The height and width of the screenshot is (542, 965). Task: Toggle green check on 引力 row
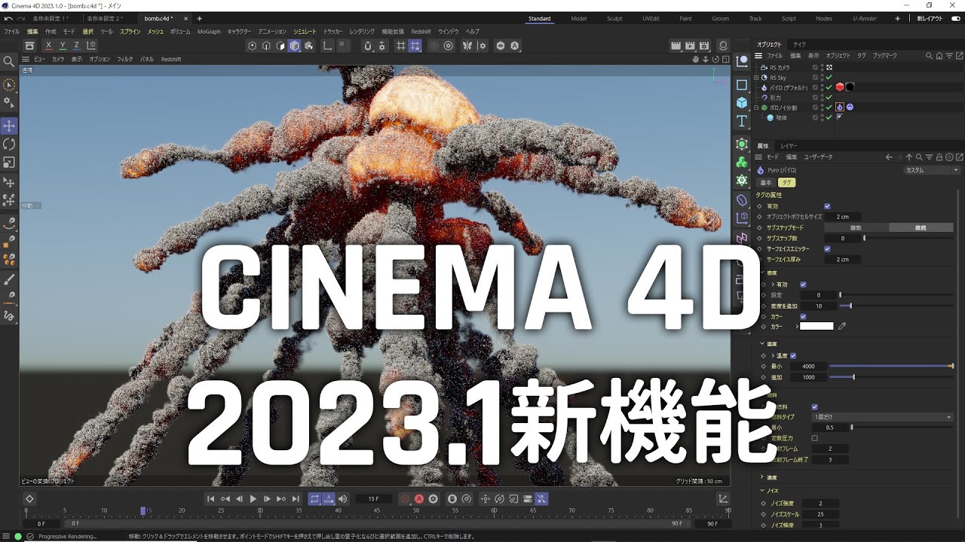tap(829, 97)
